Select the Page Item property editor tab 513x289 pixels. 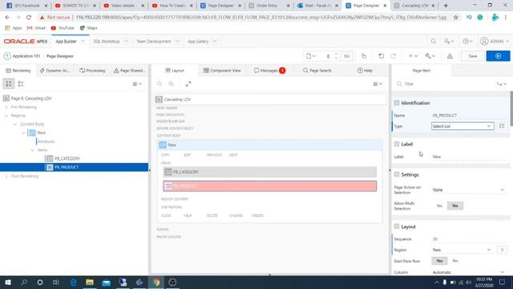pyautogui.click(x=422, y=71)
